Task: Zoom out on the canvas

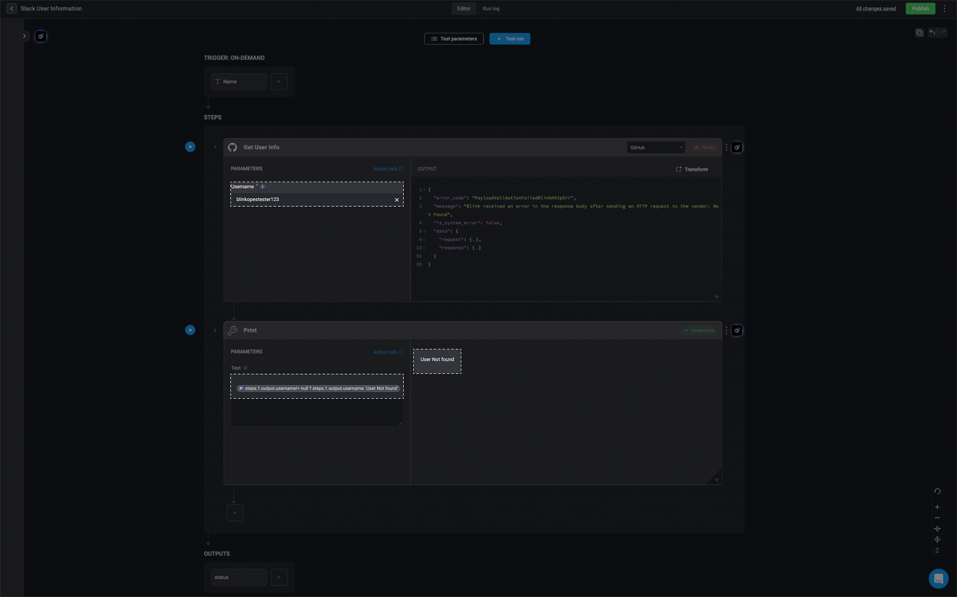Action: [x=937, y=518]
